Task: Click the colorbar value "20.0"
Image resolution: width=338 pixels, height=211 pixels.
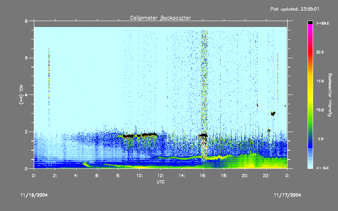Action: click(320, 52)
